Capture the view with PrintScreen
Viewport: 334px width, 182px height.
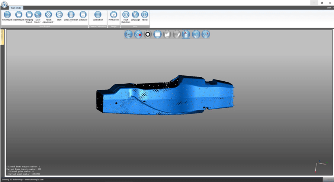click(113, 15)
